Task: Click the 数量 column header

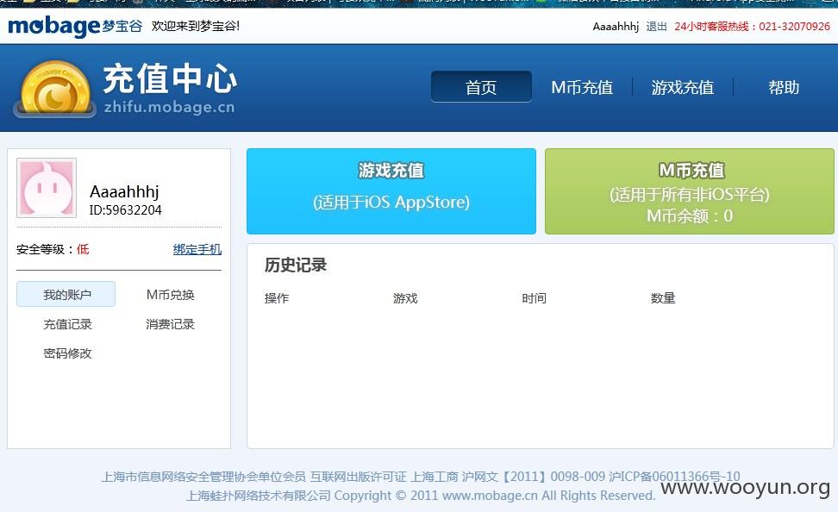Action: (x=663, y=298)
